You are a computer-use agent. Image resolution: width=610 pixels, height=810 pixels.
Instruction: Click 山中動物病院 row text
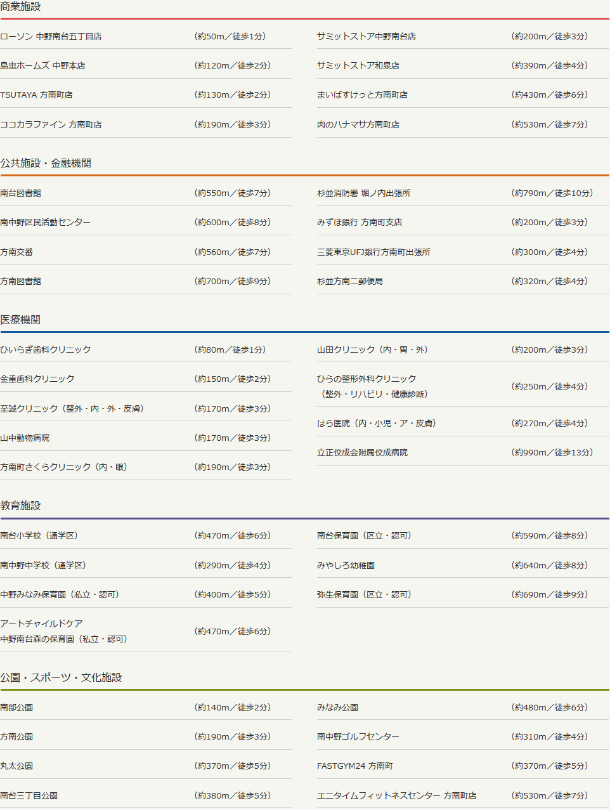25,438
